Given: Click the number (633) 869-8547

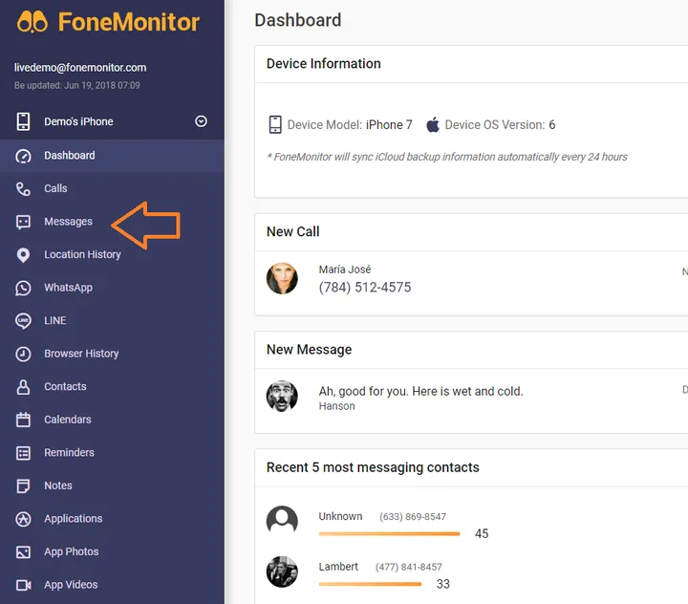Looking at the screenshot, I should coord(413,517).
